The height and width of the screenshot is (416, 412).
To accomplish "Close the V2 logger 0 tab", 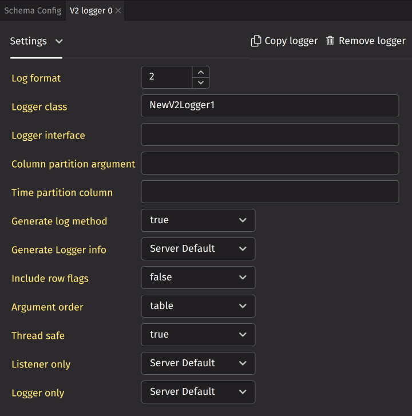I will coord(118,11).
